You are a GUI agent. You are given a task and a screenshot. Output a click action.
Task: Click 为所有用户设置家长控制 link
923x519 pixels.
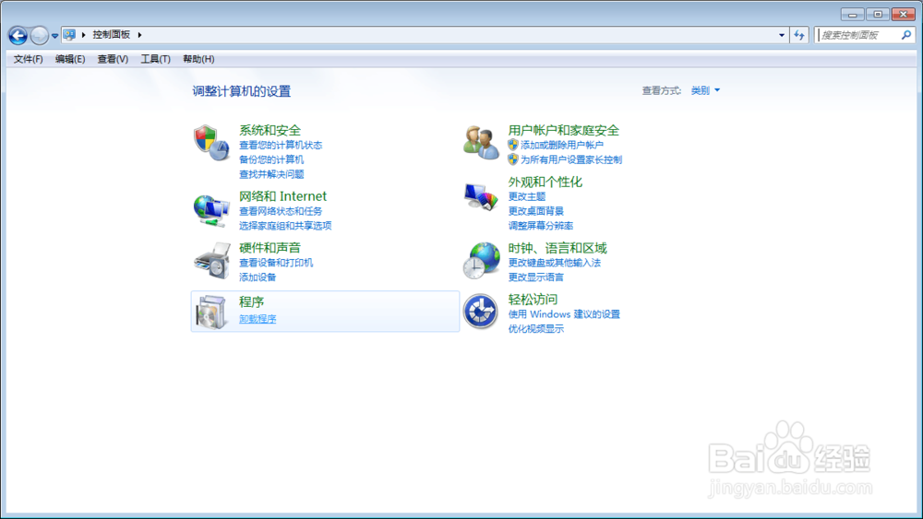[x=571, y=159]
